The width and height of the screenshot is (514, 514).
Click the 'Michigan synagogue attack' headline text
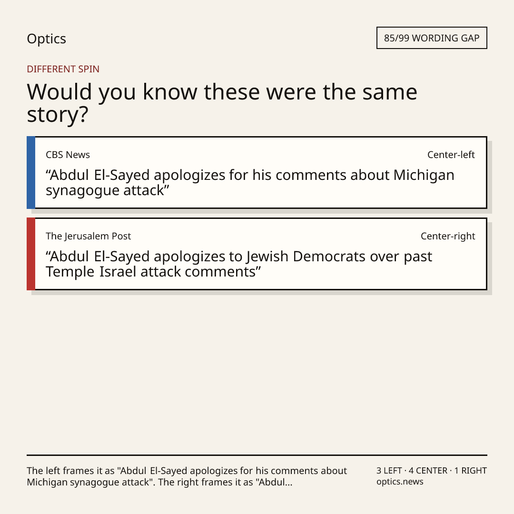point(250,183)
